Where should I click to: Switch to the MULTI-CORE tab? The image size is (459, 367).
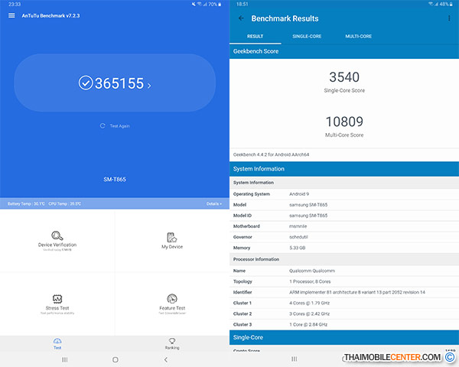(359, 36)
